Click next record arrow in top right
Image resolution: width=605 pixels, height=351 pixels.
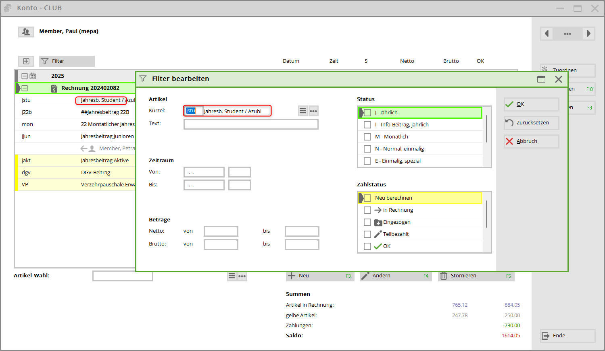(x=588, y=34)
